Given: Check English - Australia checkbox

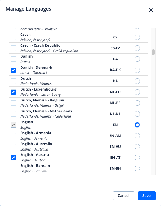Looking at the screenshot, I should pyautogui.click(x=13, y=147).
